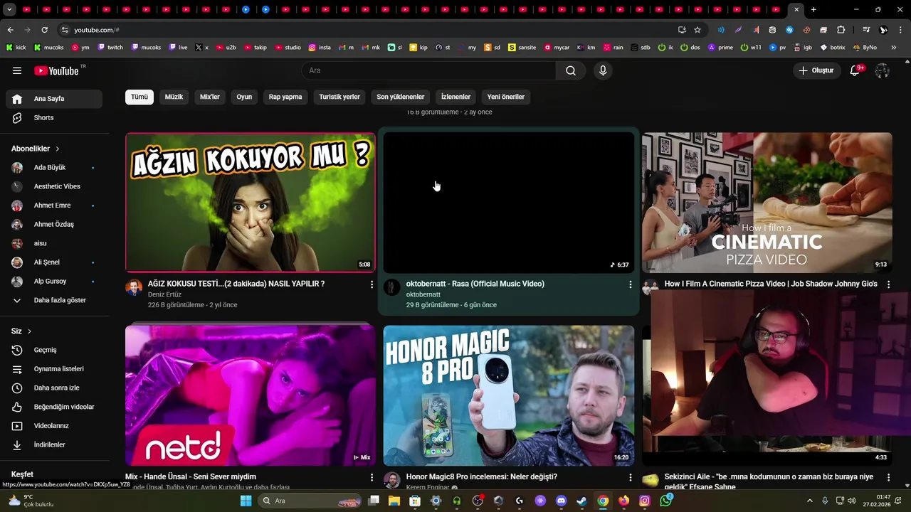
Task: Open Beğendiğim videolar liked videos
Action: [x=54, y=407]
